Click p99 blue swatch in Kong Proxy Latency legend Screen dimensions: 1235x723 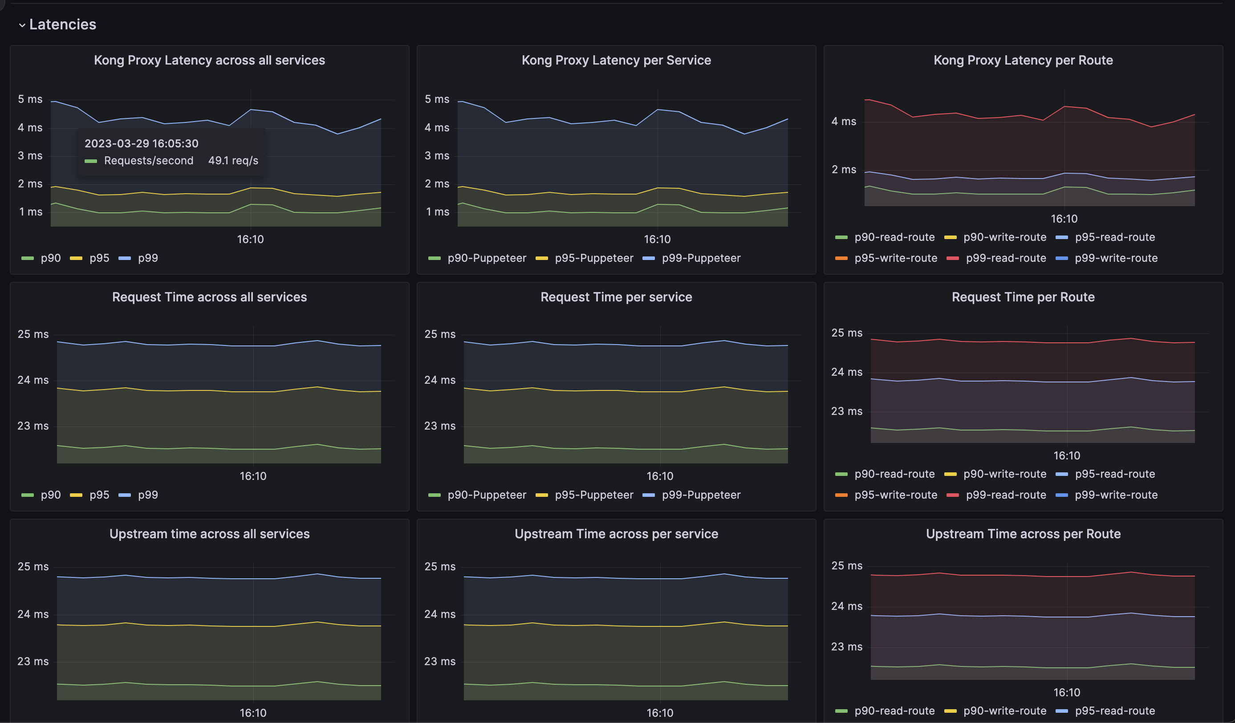point(125,258)
